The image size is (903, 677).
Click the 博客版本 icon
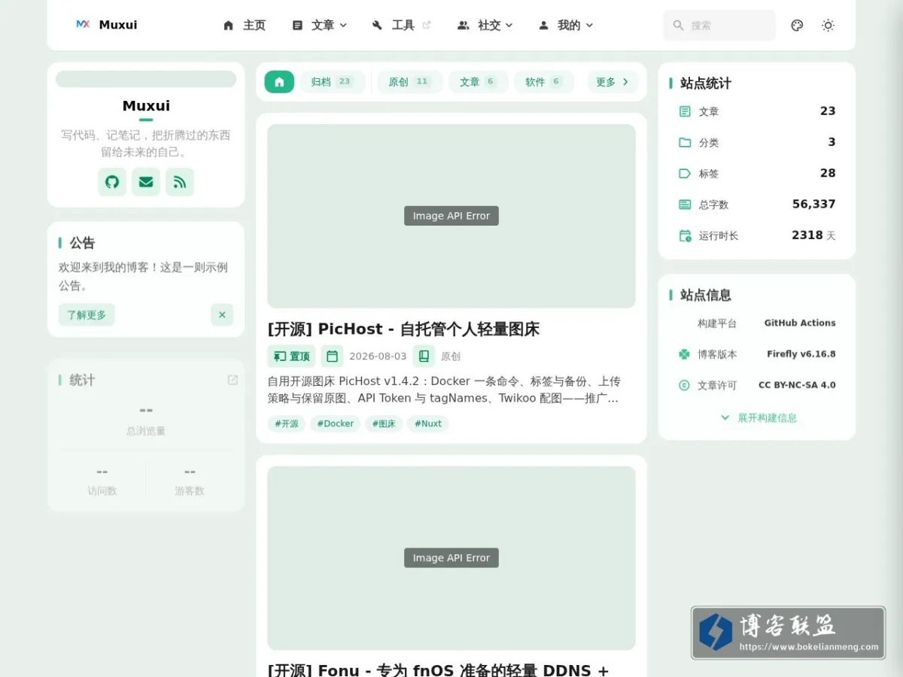[x=684, y=354]
